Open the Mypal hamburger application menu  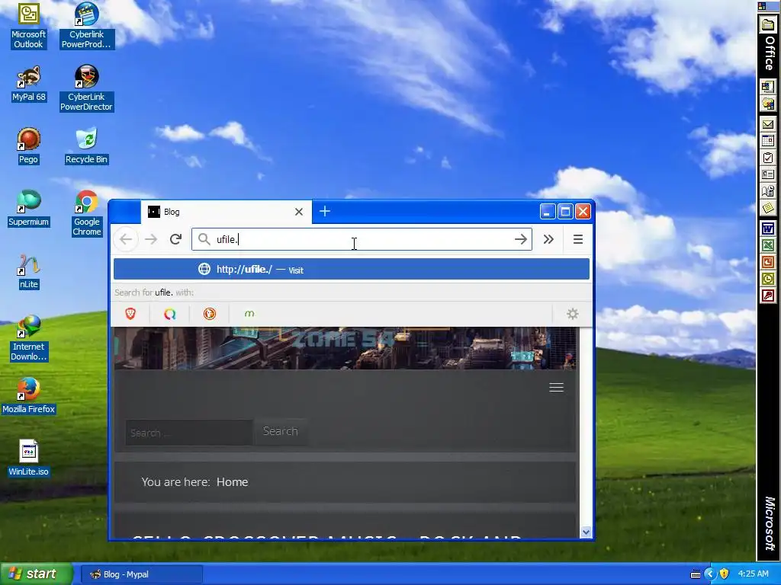click(x=578, y=239)
